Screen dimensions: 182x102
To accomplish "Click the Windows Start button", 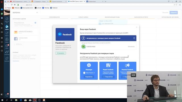I will tap(2, 100).
